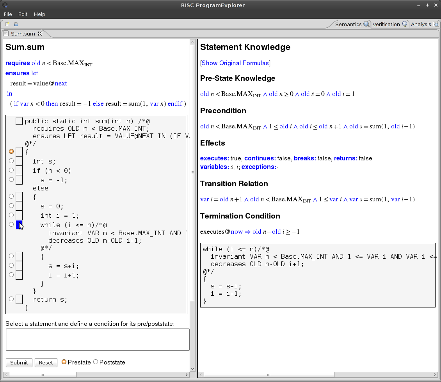Click the Show Original Formulas link
The width and height of the screenshot is (441, 382).
(x=235, y=63)
